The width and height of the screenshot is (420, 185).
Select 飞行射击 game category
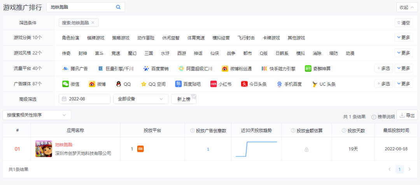pos(246,38)
